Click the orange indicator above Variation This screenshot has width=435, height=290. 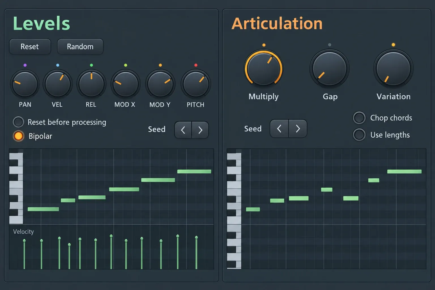tap(393, 45)
